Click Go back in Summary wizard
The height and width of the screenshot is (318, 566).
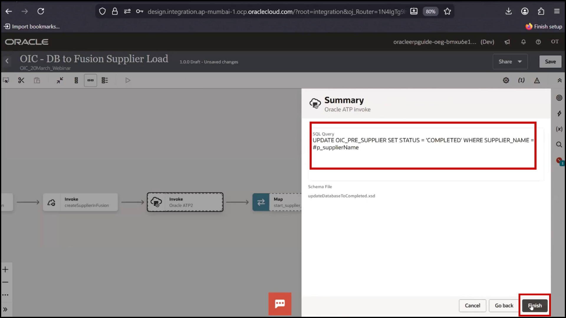(x=504, y=306)
